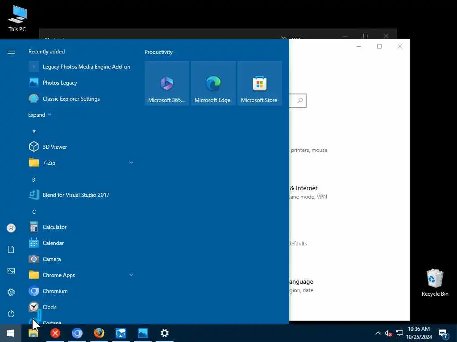Open the Microsoft Store tile
The image size is (457, 342).
(259, 83)
